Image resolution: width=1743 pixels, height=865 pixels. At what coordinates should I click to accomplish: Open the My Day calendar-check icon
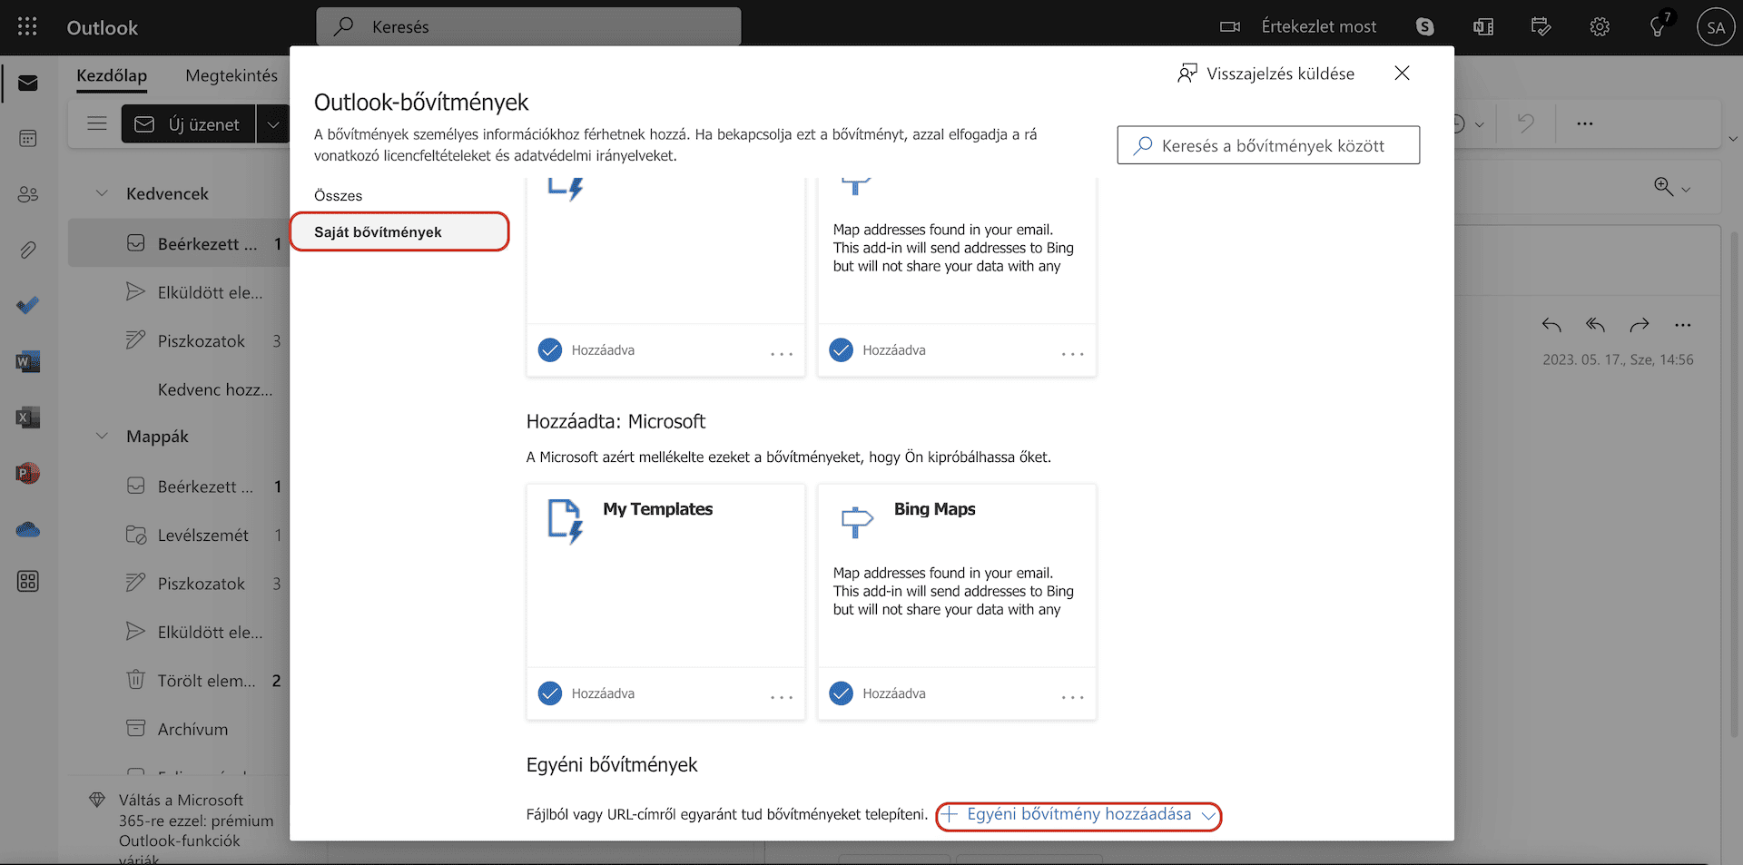1541,27
